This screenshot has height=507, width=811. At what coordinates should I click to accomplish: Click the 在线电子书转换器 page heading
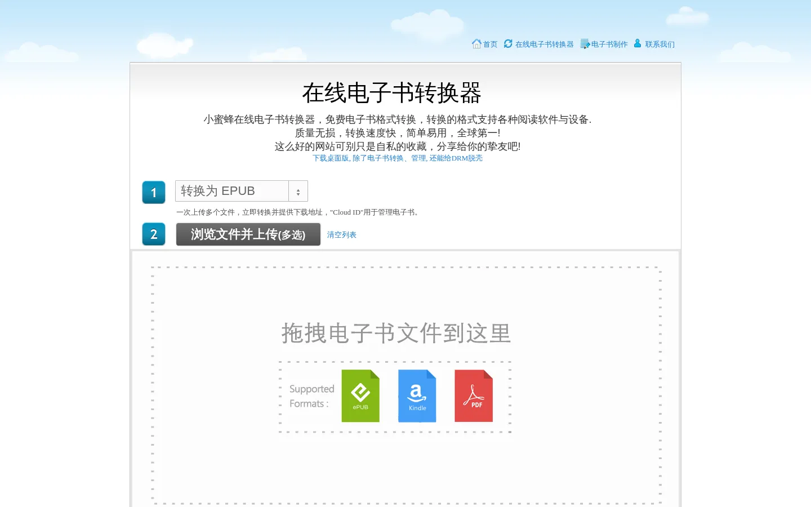point(392,93)
